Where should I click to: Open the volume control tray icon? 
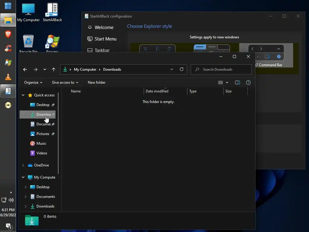(x=11, y=200)
